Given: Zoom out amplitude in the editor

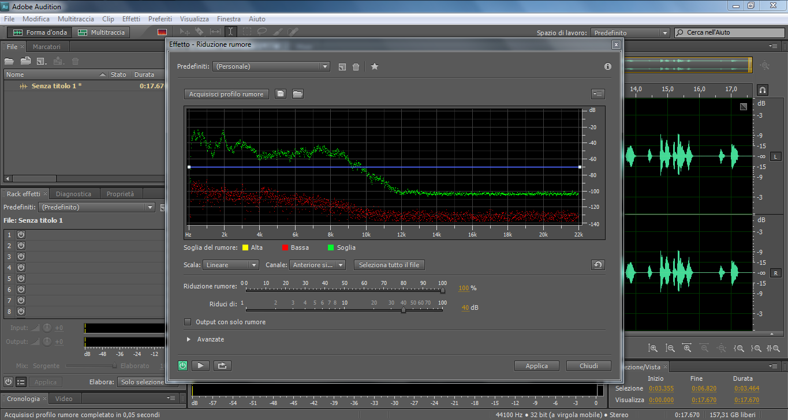Looking at the screenshot, I should coord(670,348).
